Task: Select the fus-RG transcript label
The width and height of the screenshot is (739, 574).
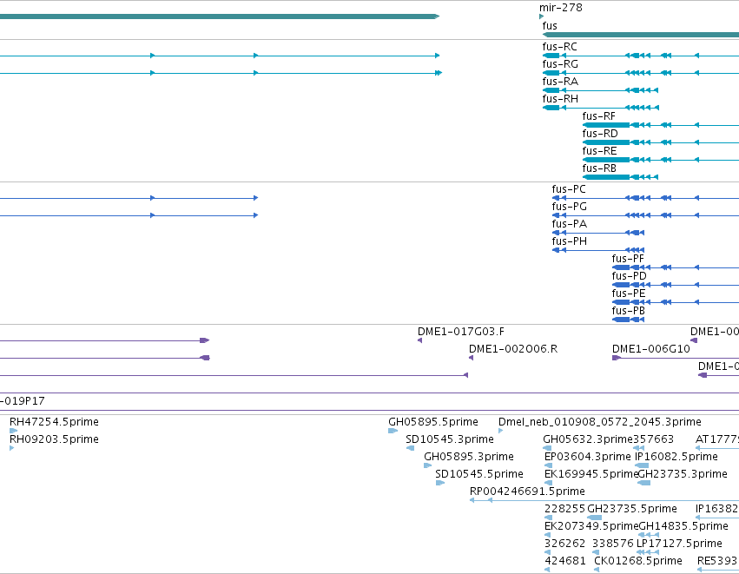Action: click(560, 64)
